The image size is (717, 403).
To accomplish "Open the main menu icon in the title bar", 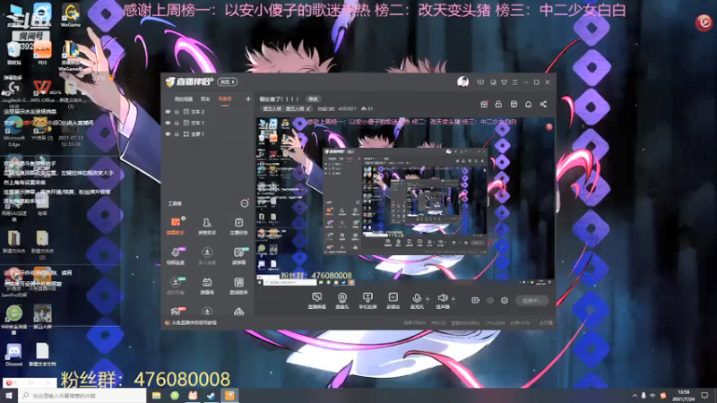I will pyautogui.click(x=514, y=82).
